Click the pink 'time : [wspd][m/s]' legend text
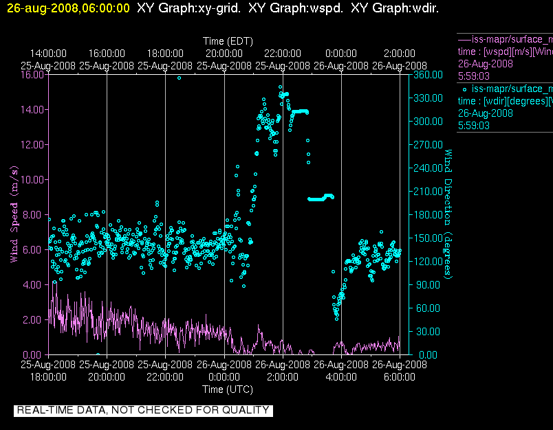 point(506,52)
